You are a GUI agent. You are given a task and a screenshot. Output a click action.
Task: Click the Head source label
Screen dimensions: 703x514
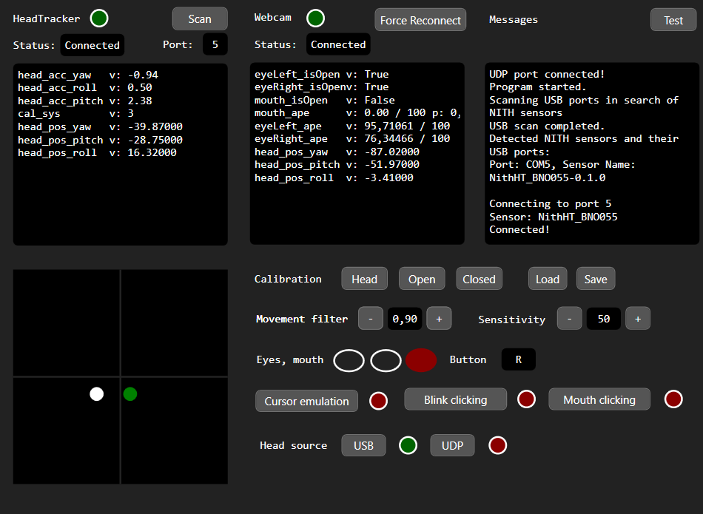(x=294, y=445)
